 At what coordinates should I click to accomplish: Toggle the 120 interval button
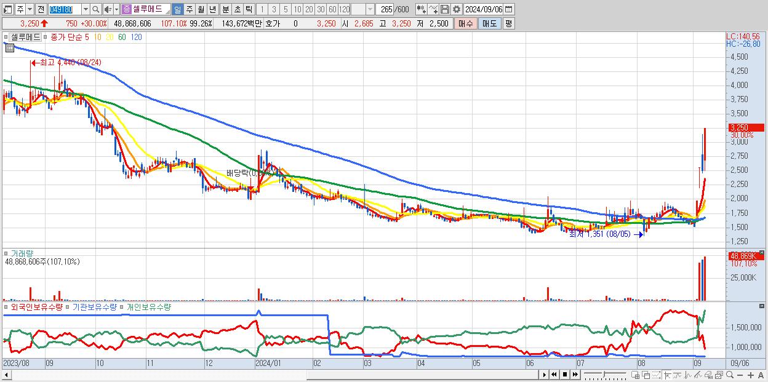(344, 10)
